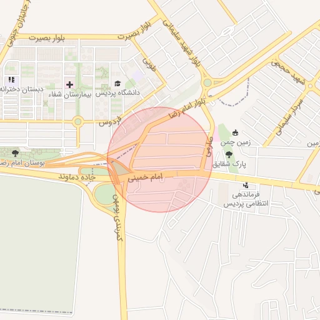Click the hospital cross icon for بیمارستان شفاء
The height and width of the screenshot is (320, 320).
(x=70, y=85)
